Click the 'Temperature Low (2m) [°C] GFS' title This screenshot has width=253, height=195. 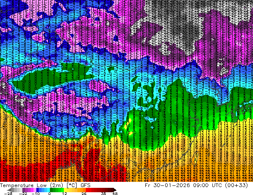tap(45, 185)
